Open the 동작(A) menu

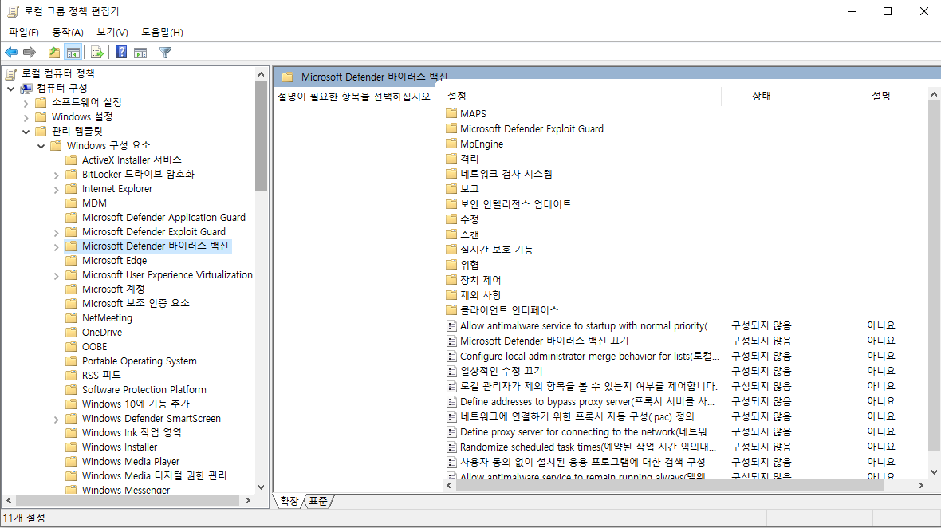[x=68, y=32]
